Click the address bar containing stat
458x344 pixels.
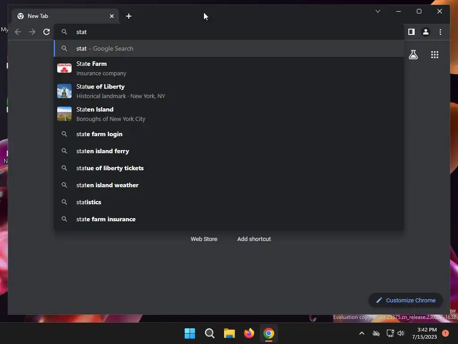click(x=229, y=32)
